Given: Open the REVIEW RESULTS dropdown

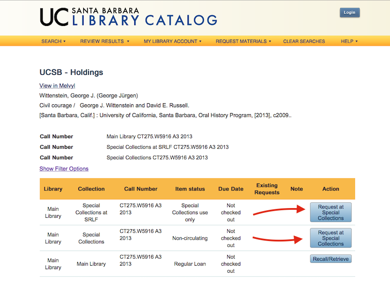Looking at the screenshot, I should pyautogui.click(x=104, y=41).
